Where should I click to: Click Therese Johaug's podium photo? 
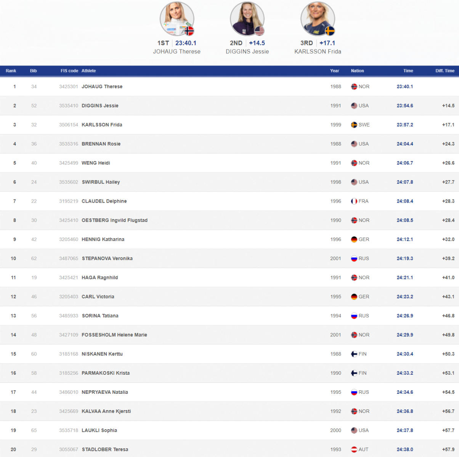177,19
